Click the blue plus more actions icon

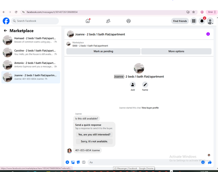coord(67,162)
